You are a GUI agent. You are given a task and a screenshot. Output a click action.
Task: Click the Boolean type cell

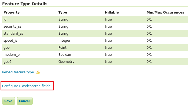[x=65, y=55]
